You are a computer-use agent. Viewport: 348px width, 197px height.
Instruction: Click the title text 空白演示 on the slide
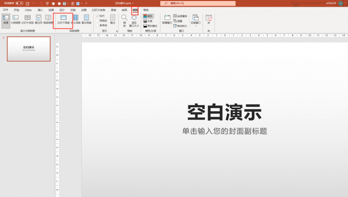pyautogui.click(x=224, y=112)
